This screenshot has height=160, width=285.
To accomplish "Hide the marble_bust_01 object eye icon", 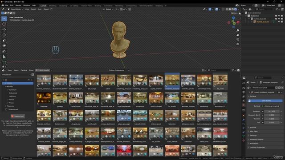I will pos(279,22).
